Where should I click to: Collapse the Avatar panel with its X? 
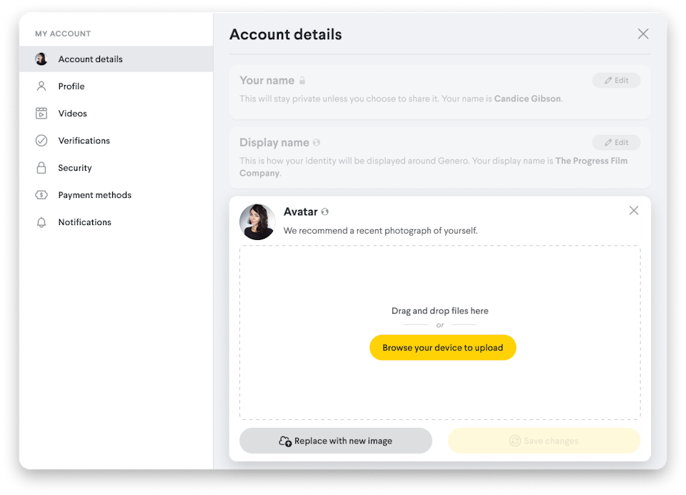click(x=634, y=211)
